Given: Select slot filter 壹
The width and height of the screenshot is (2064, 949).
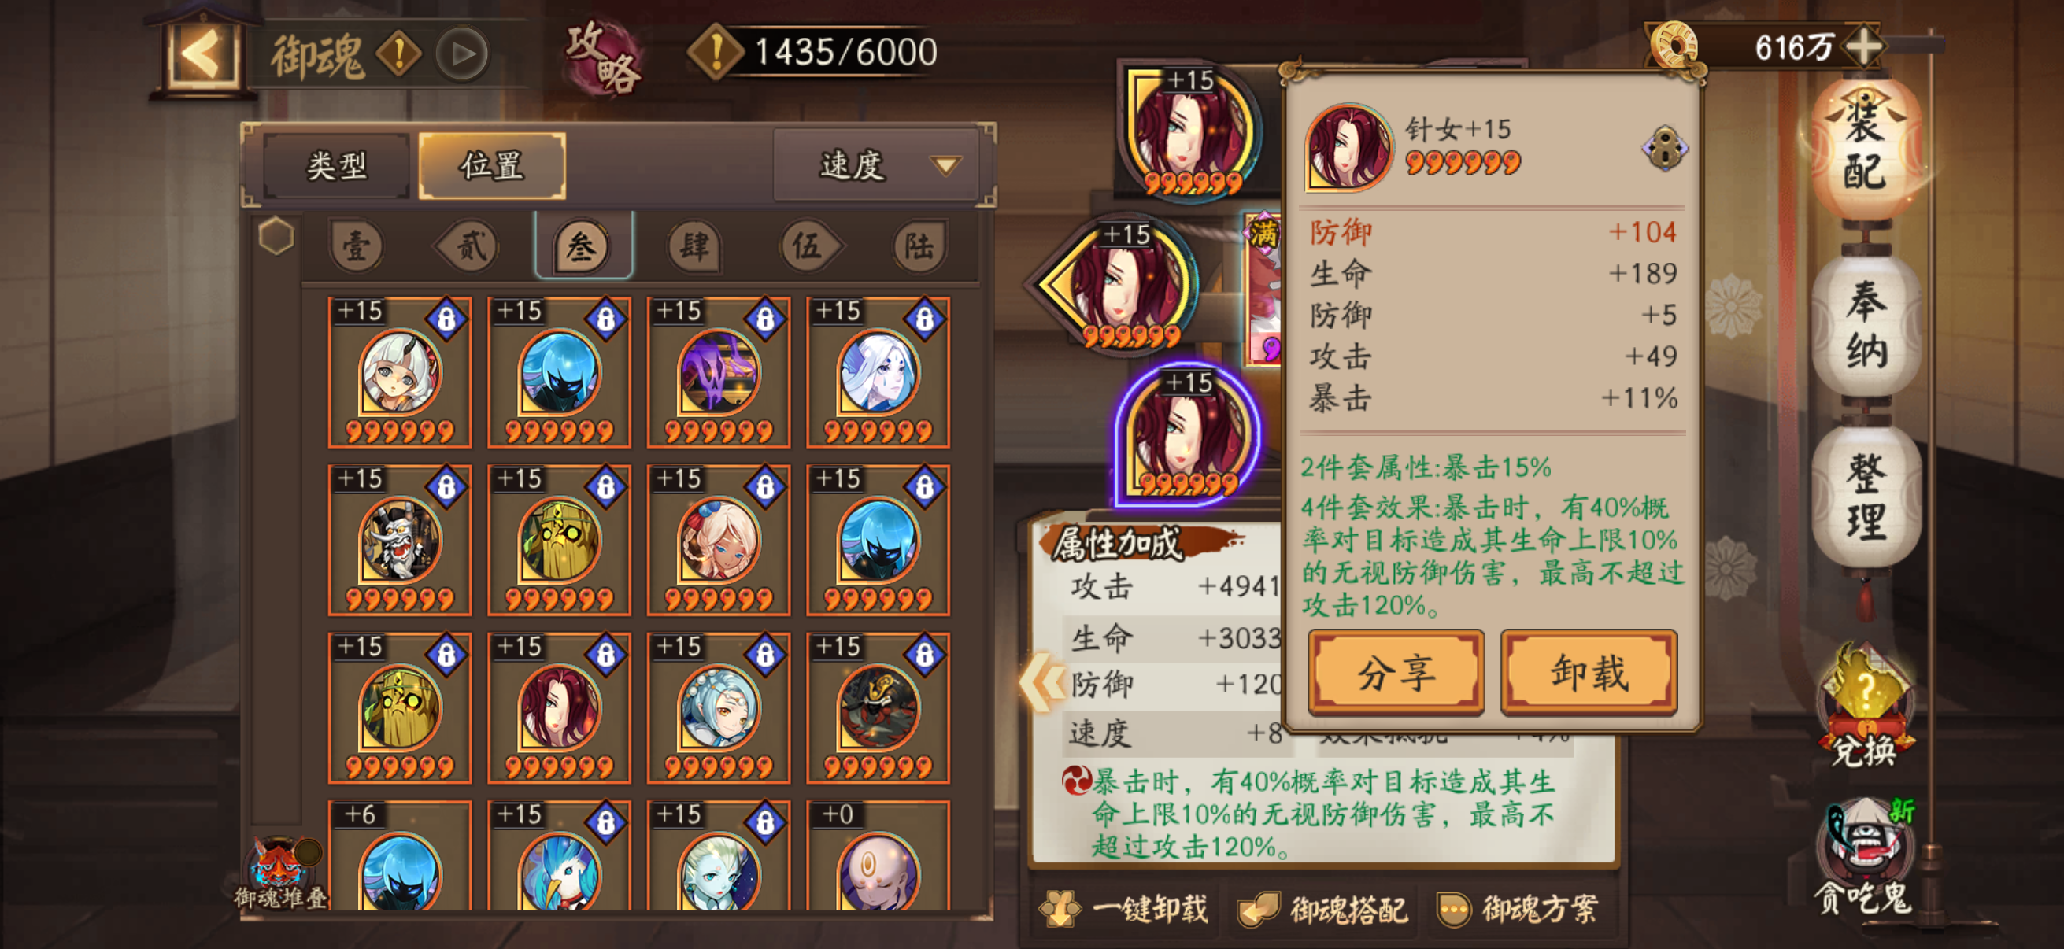Looking at the screenshot, I should [x=357, y=245].
